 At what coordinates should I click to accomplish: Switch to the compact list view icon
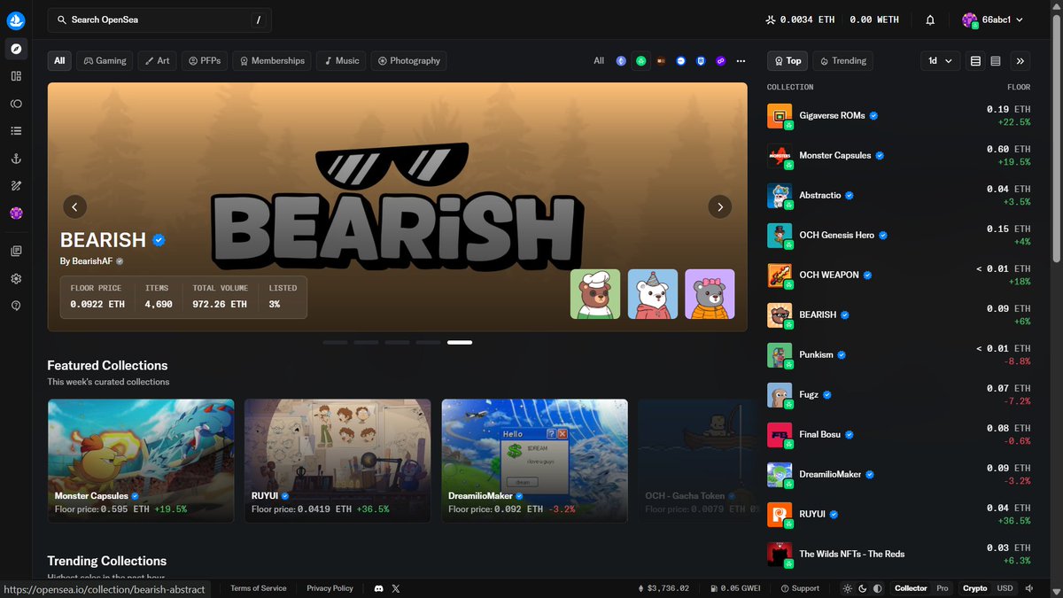(x=996, y=61)
